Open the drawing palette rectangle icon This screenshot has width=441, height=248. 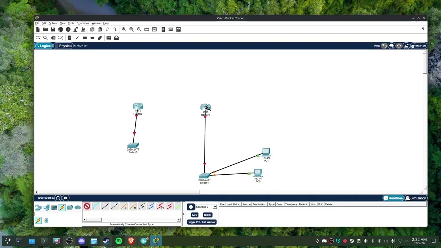(x=147, y=30)
